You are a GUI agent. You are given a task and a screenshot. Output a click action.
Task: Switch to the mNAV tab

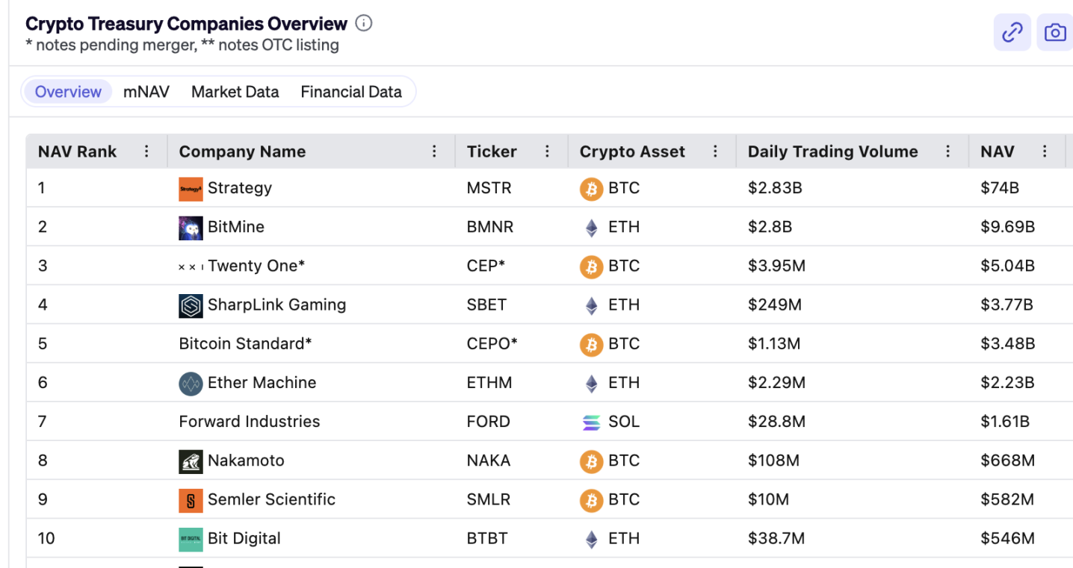tap(146, 92)
